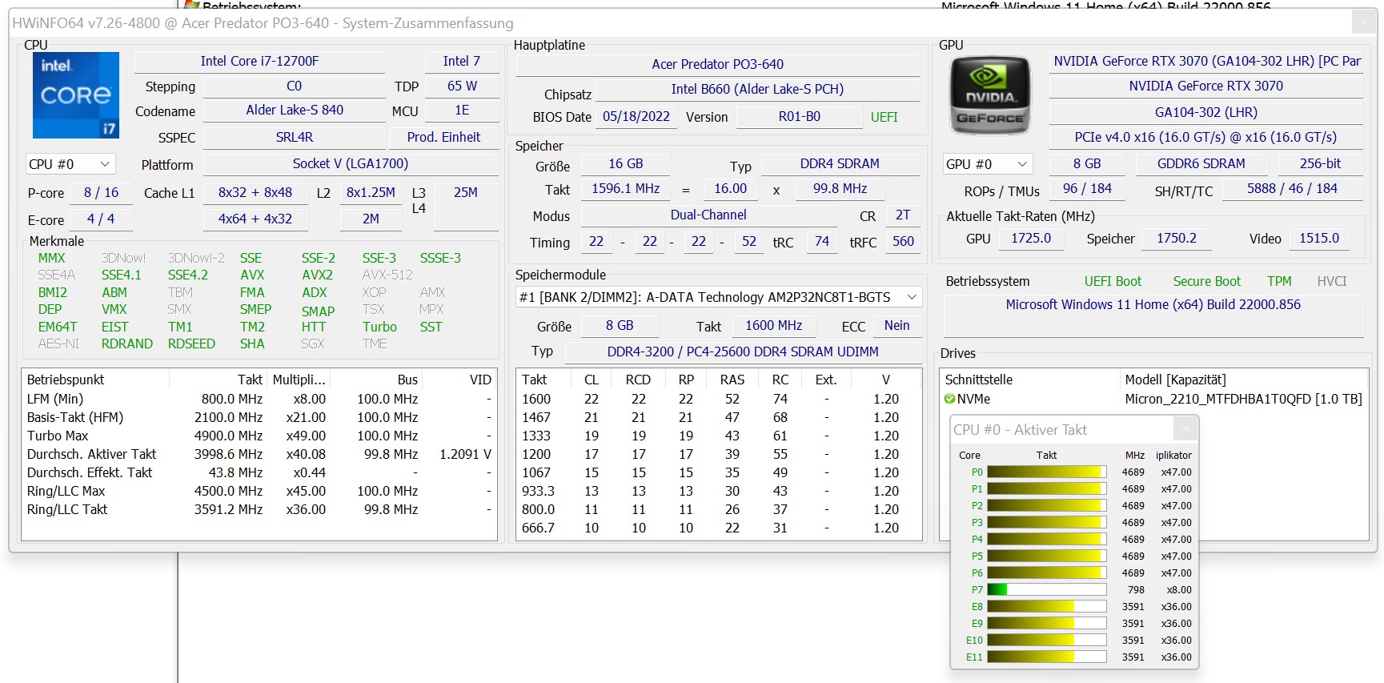Click the EM64T feature flag
The width and height of the screenshot is (1384, 683).
click(58, 327)
